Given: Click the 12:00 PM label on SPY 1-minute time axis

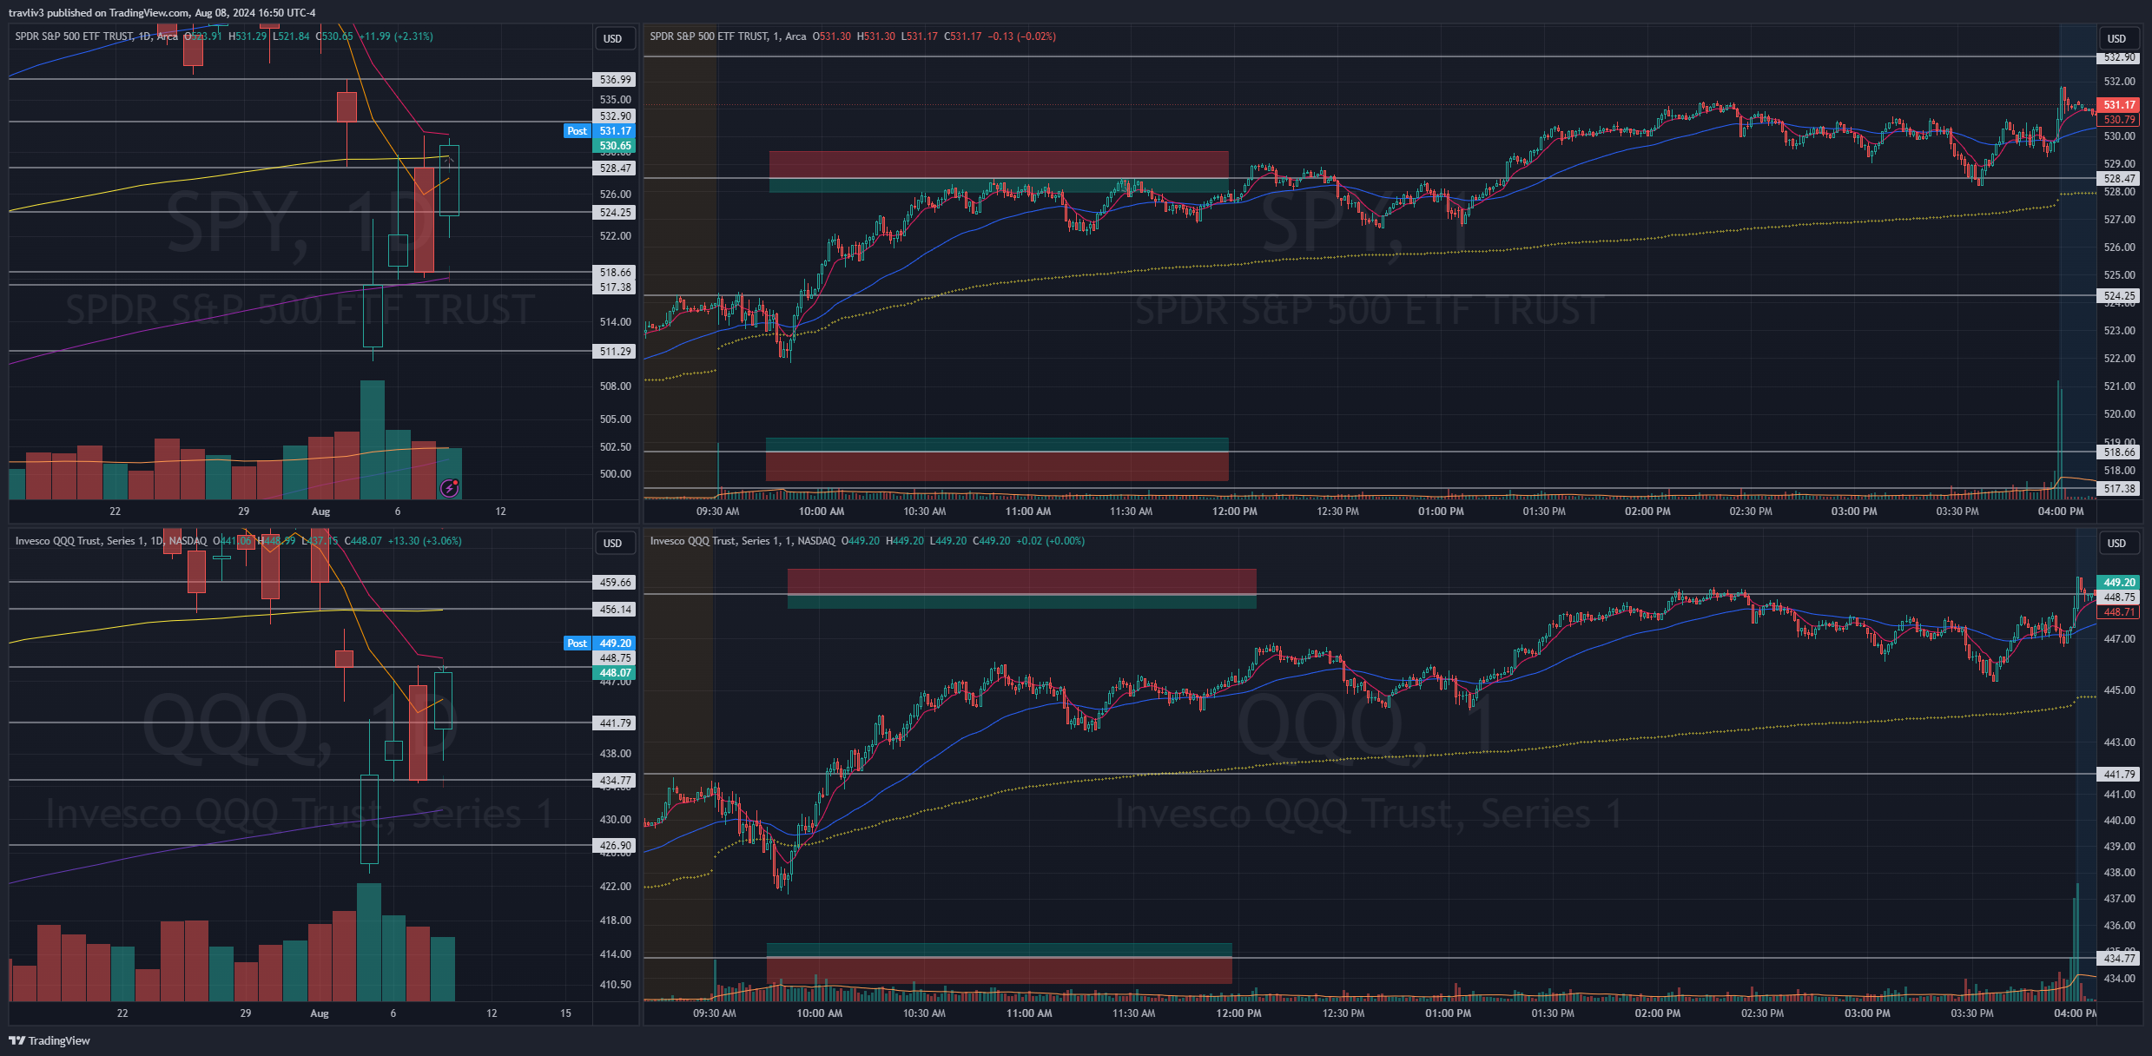Looking at the screenshot, I should pyautogui.click(x=1234, y=511).
